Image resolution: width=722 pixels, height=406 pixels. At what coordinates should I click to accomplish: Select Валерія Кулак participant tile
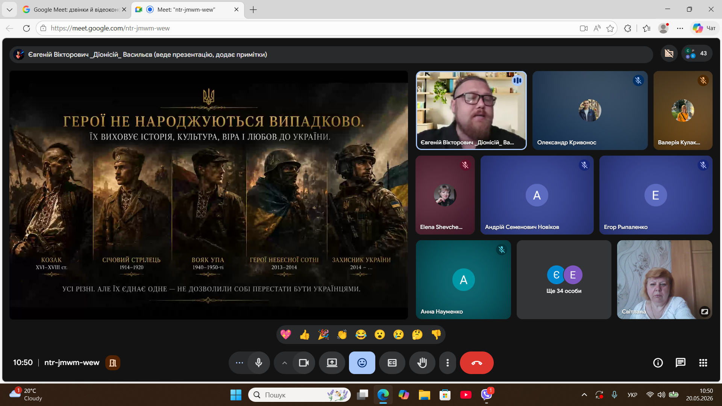click(x=683, y=111)
